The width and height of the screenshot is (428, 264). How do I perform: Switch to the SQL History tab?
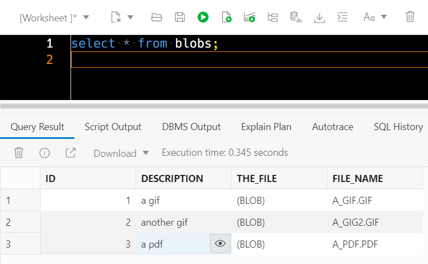[398, 127]
